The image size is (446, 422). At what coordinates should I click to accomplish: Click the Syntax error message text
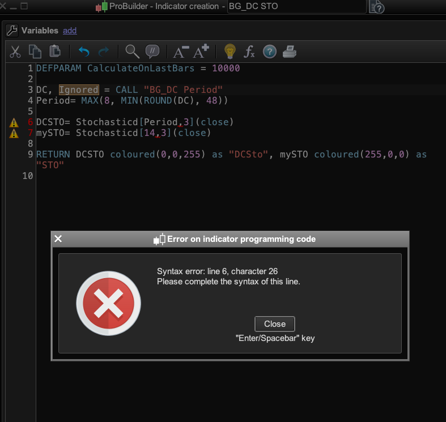(228, 276)
